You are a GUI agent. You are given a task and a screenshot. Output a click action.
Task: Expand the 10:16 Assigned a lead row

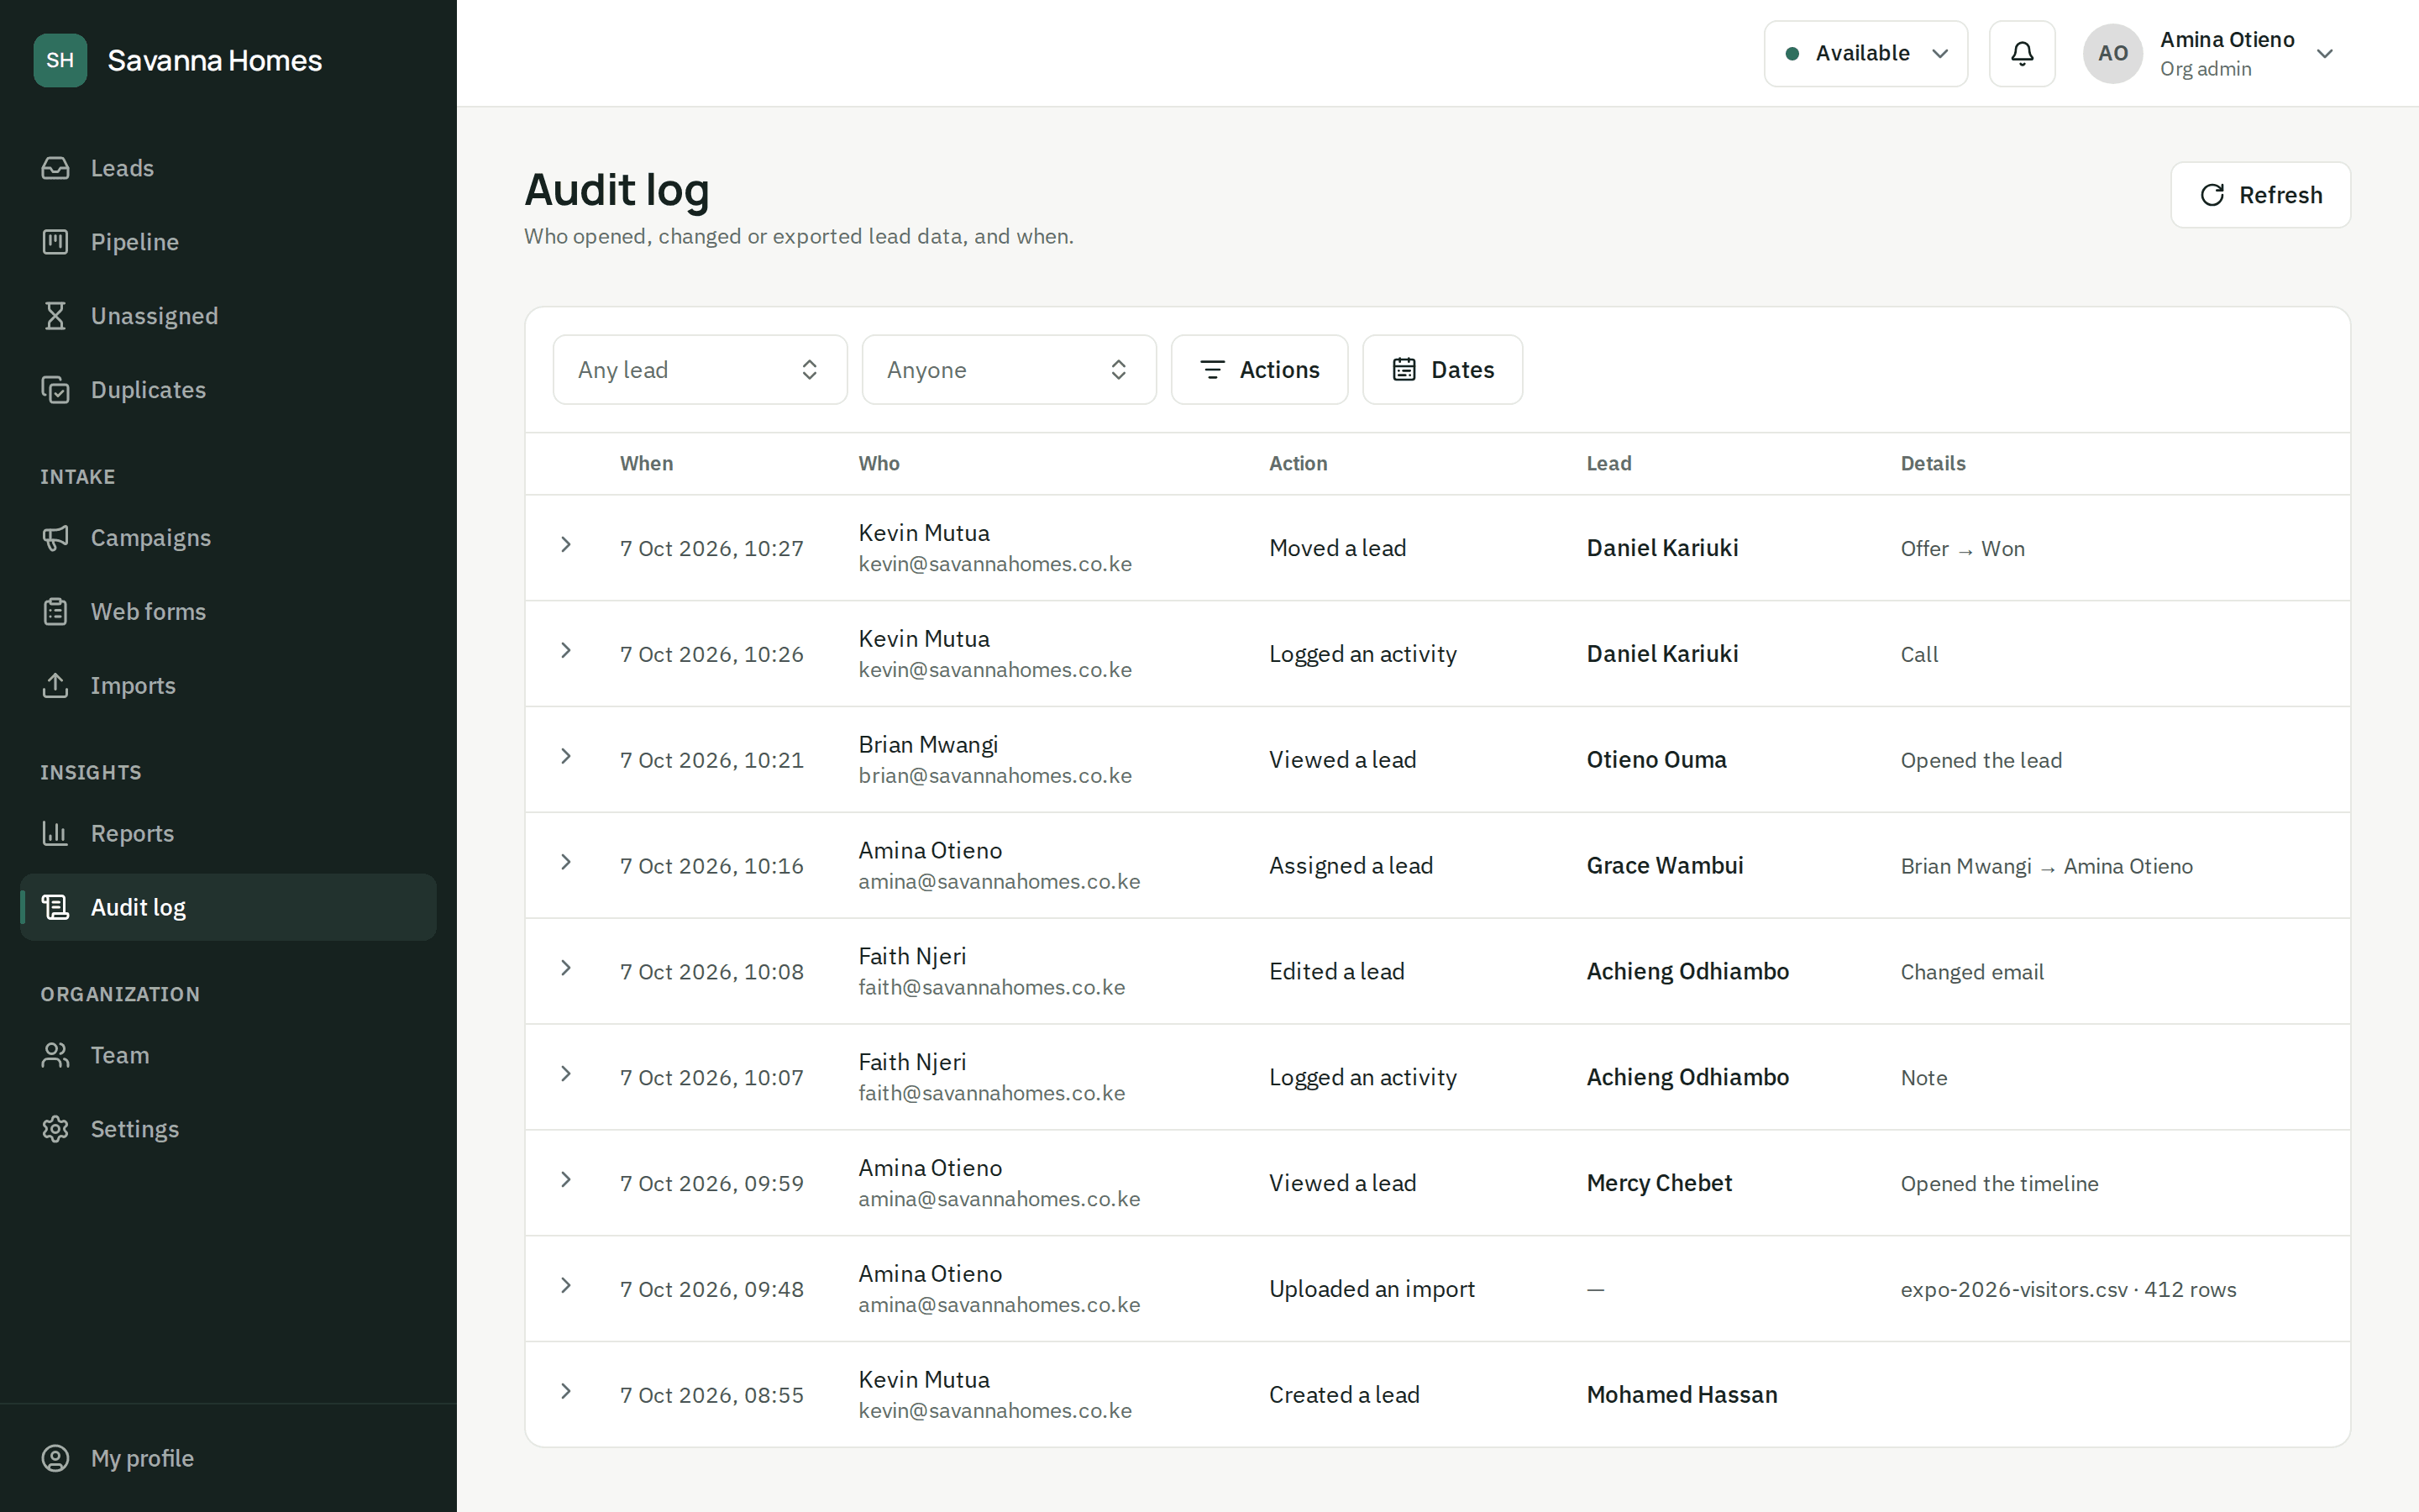tap(566, 863)
